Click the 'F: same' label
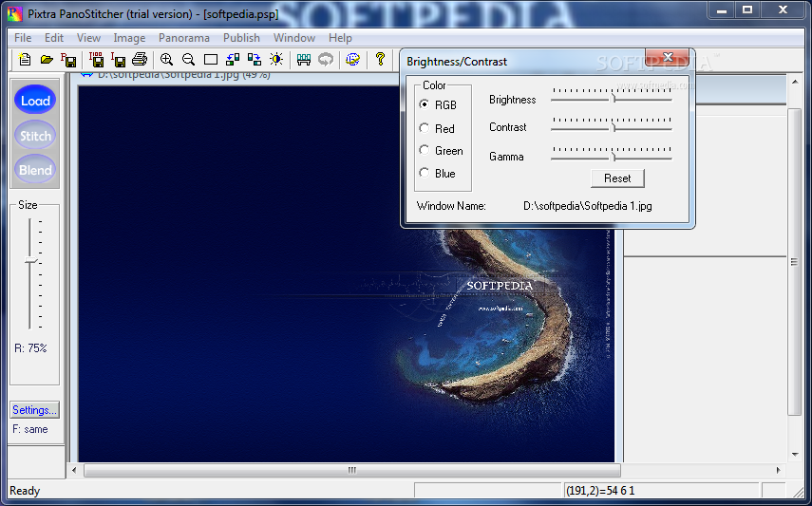Image resolution: width=812 pixels, height=506 pixels. click(30, 429)
